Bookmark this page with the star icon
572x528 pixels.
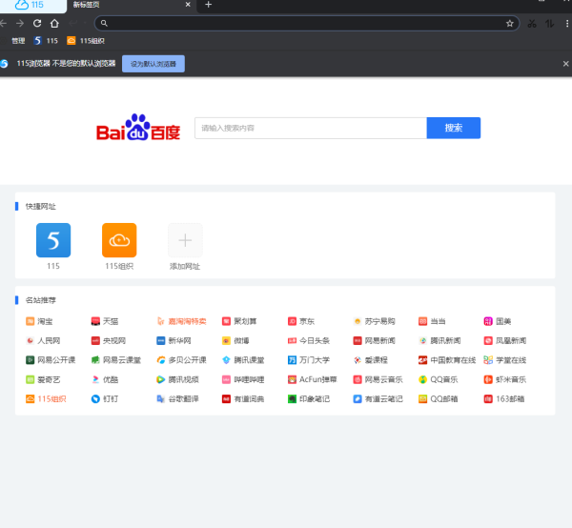click(510, 24)
